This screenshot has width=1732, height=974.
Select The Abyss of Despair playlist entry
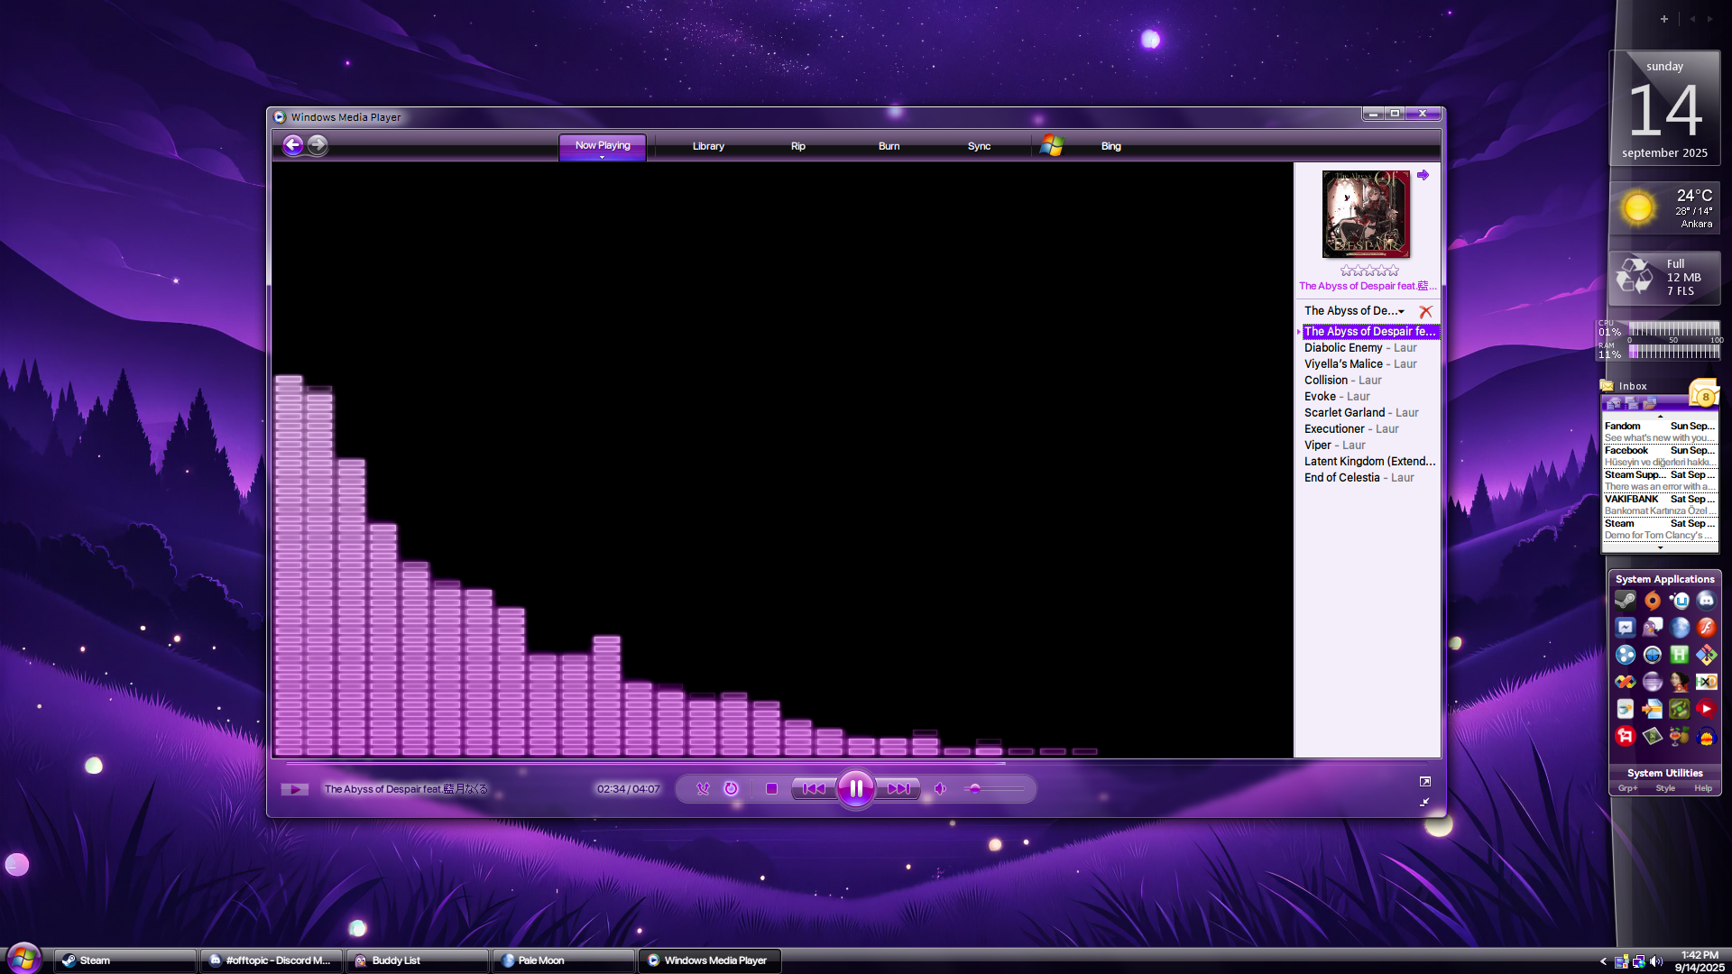click(x=1369, y=332)
